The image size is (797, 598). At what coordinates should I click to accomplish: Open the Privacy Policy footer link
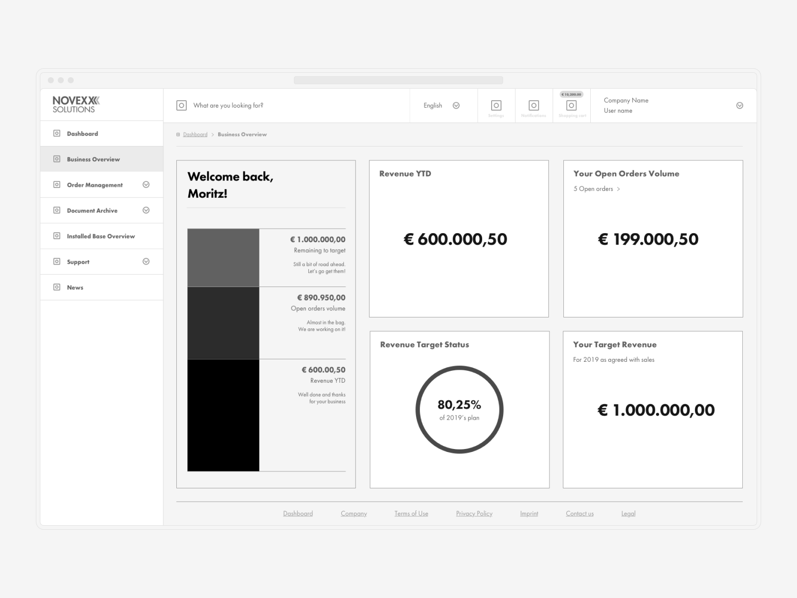[x=474, y=514]
